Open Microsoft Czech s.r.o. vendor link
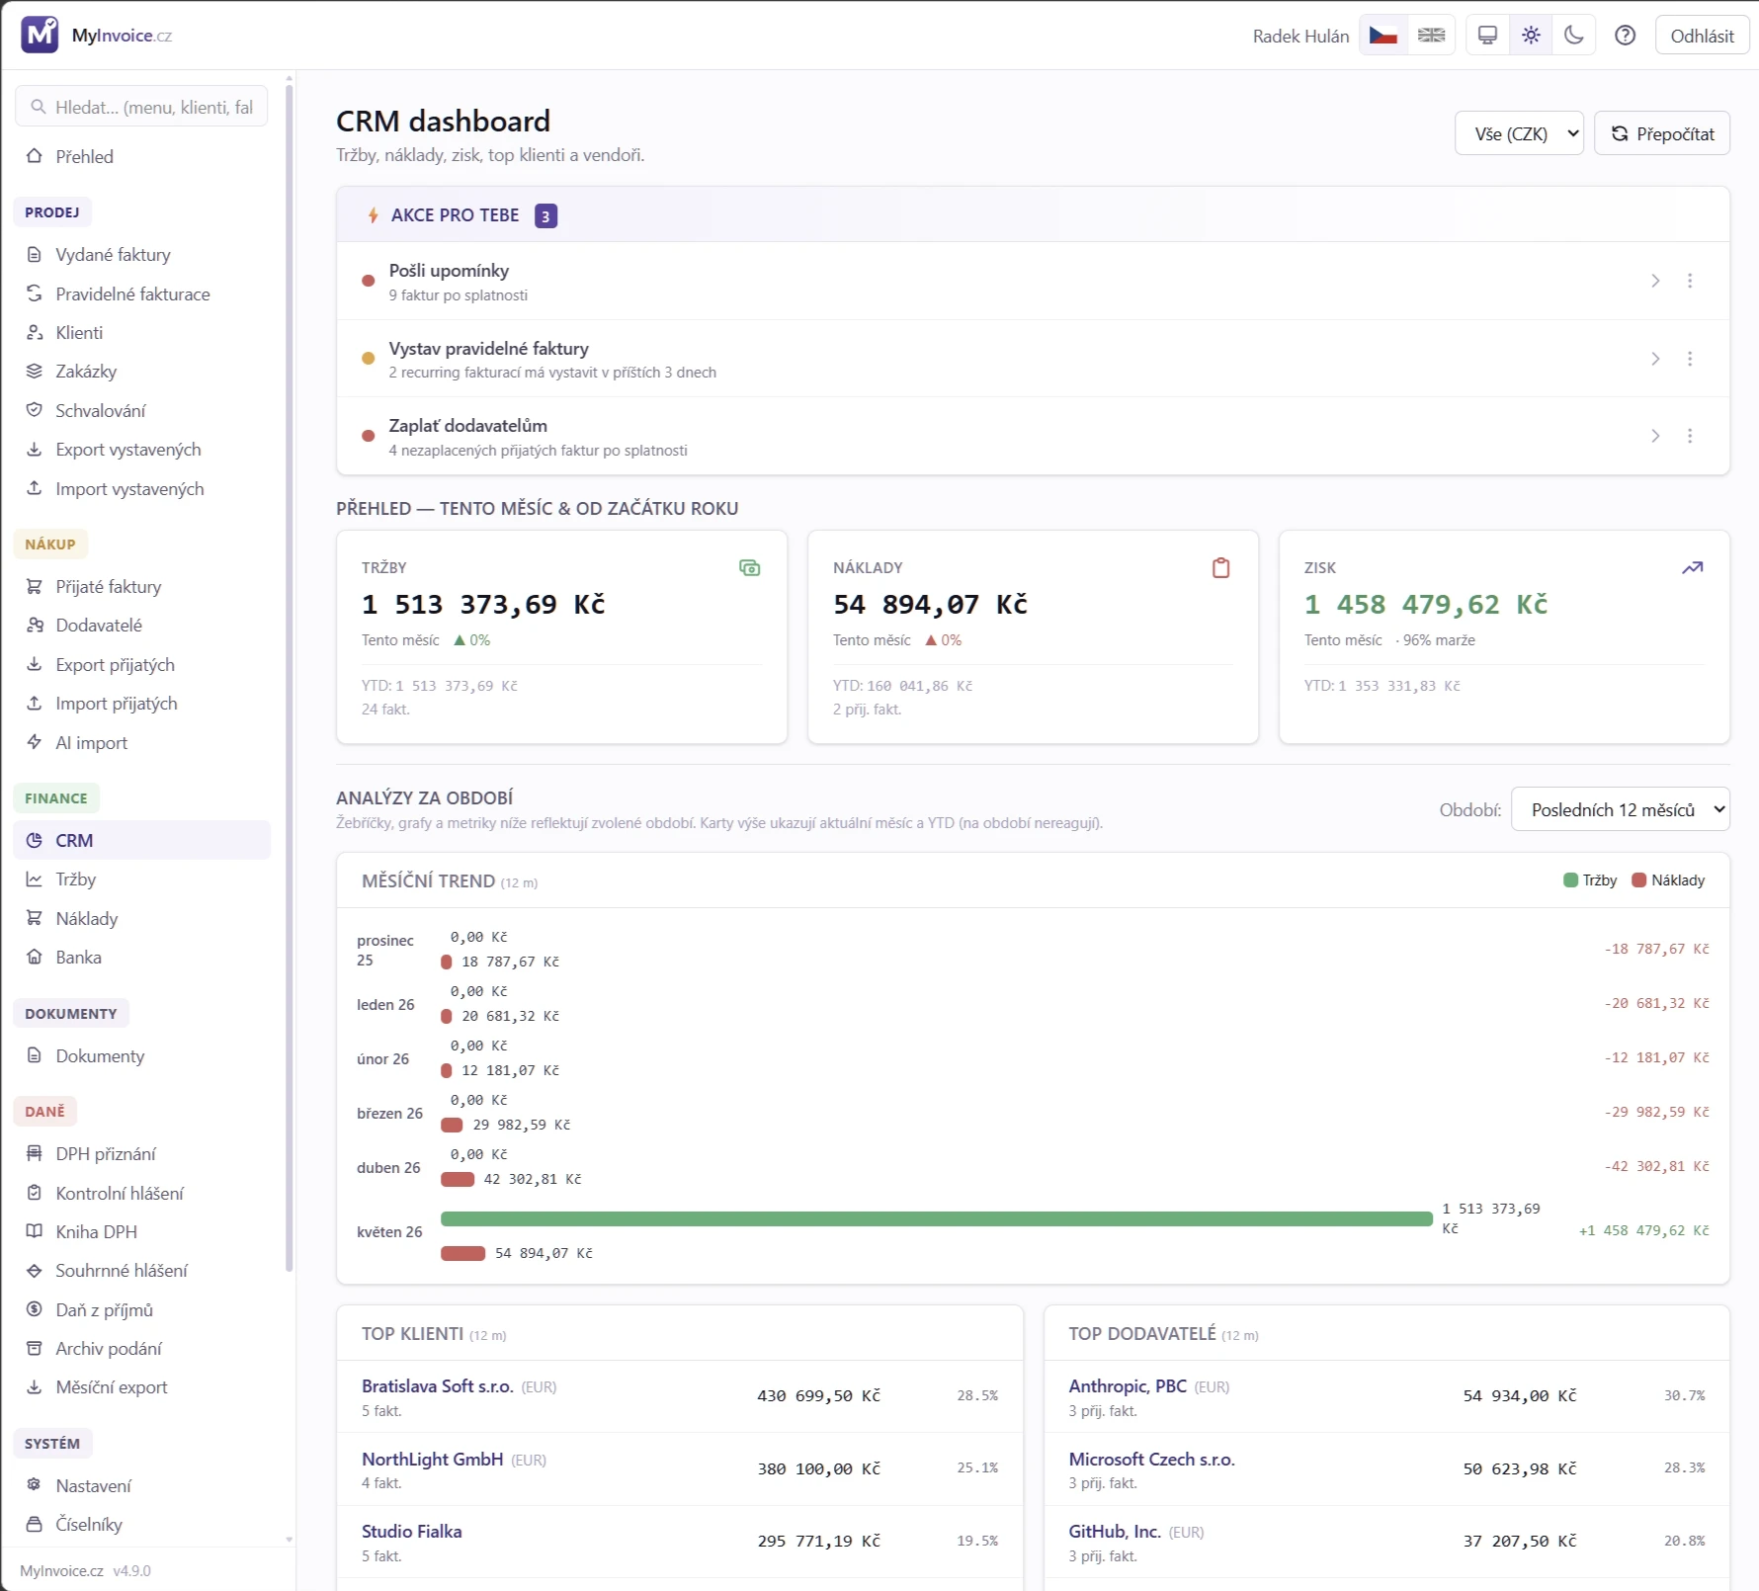Image resolution: width=1759 pixels, height=1591 pixels. point(1151,1459)
